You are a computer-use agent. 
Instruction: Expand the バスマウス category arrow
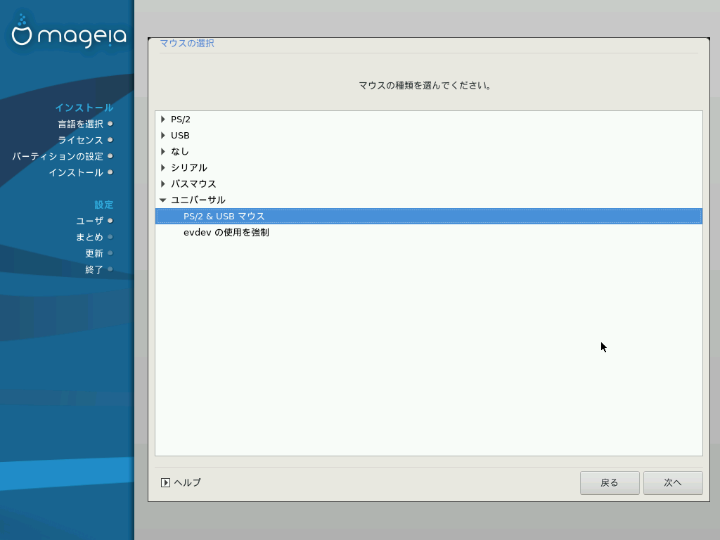pyautogui.click(x=163, y=184)
